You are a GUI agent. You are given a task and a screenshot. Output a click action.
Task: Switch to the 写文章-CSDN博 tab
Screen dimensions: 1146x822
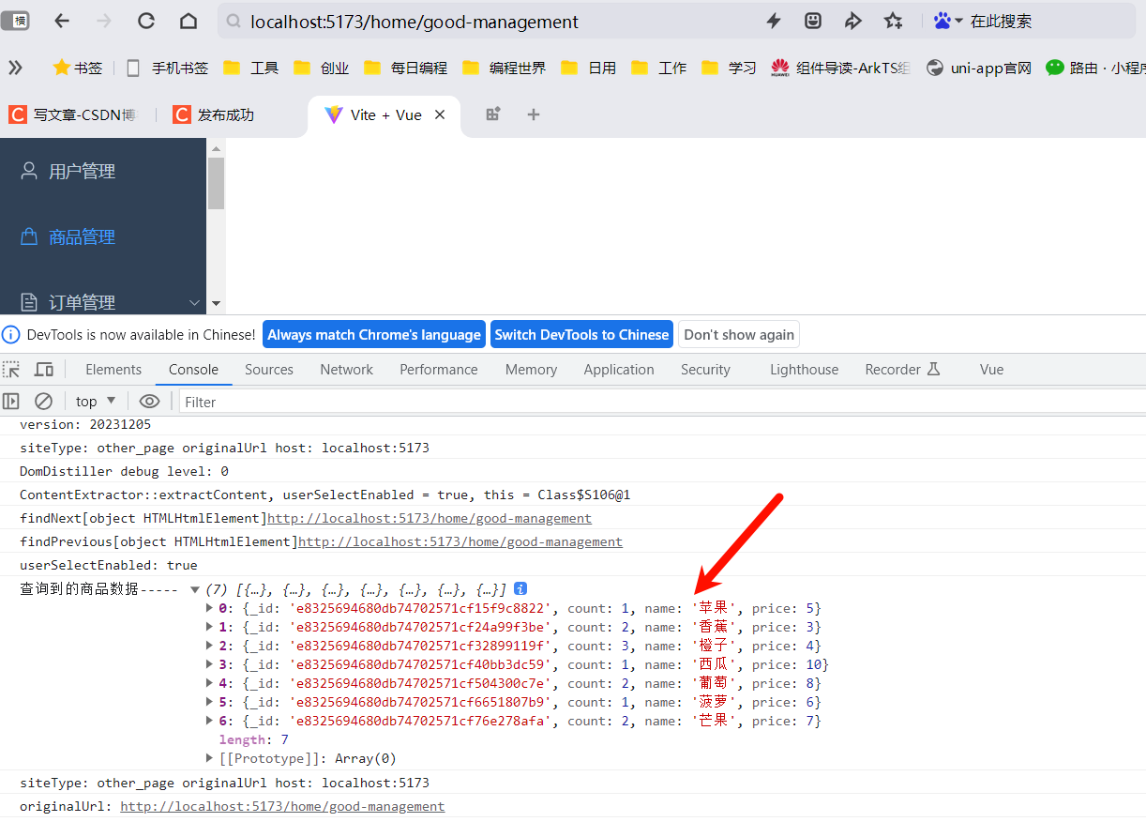coord(72,114)
